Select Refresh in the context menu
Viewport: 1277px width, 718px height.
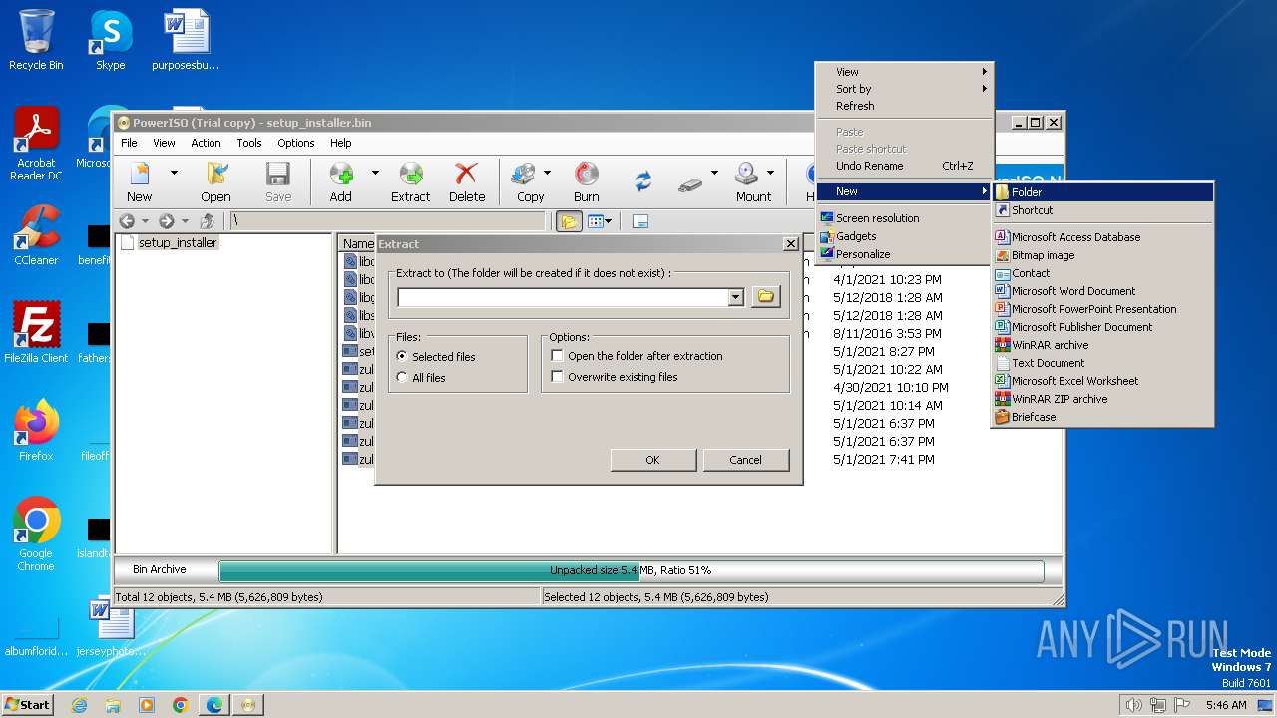(x=904, y=106)
